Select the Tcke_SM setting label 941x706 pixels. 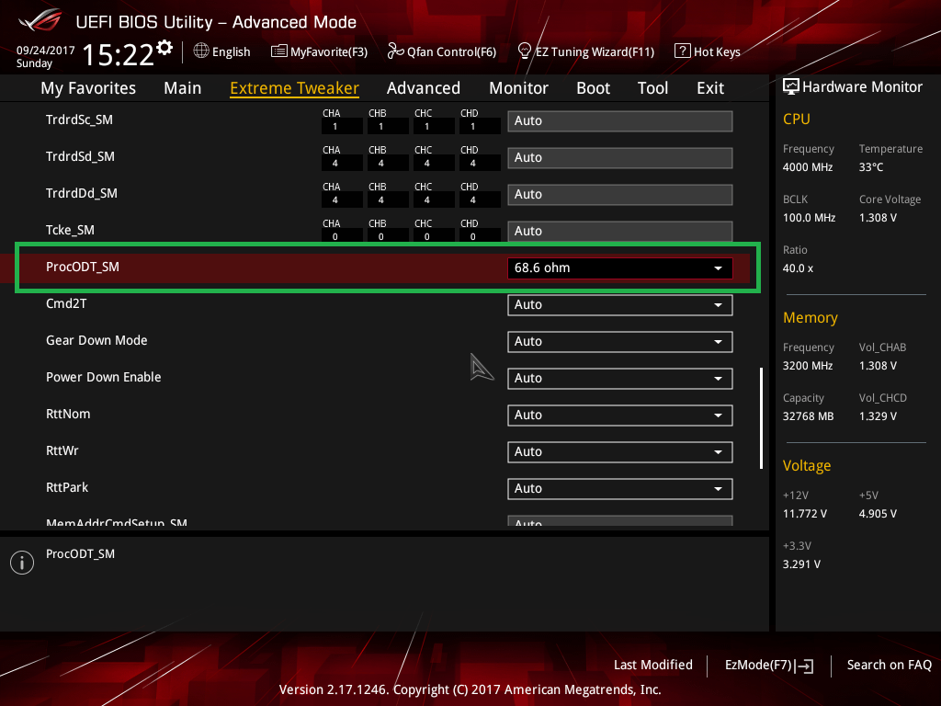pyautogui.click(x=70, y=230)
